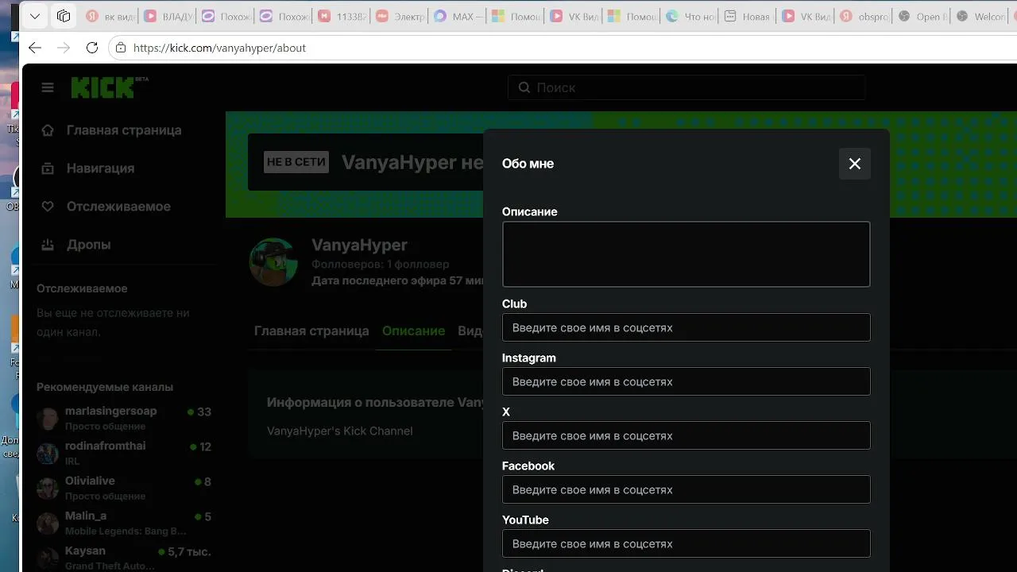Click the Olivialive avatar
1017x572 pixels.
[48, 489]
